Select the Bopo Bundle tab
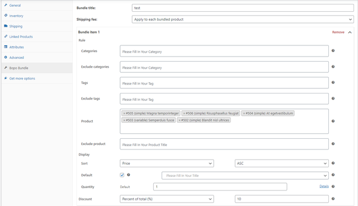The image size is (358, 206). click(37, 68)
